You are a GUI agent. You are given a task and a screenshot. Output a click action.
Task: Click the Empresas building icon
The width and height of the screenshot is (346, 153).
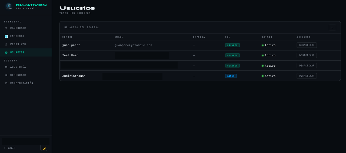[6, 36]
